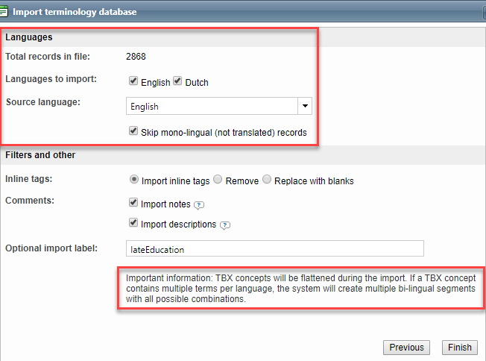Viewport: 486px width, 361px height.
Task: Focus the Optional import label text field
Action: (274, 249)
